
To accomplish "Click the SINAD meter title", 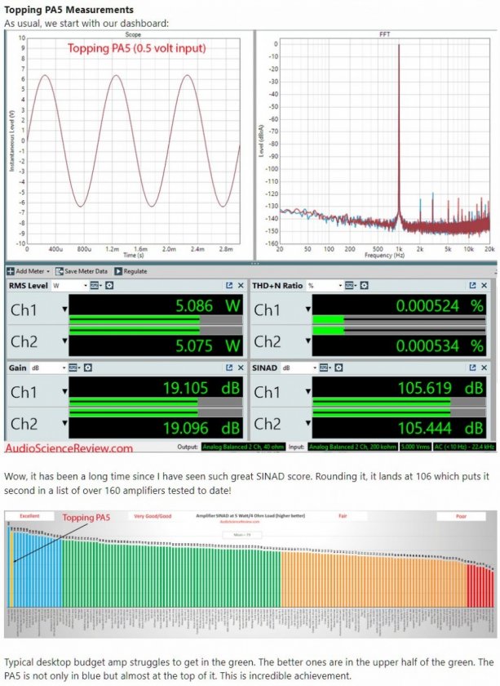I will click(x=264, y=368).
